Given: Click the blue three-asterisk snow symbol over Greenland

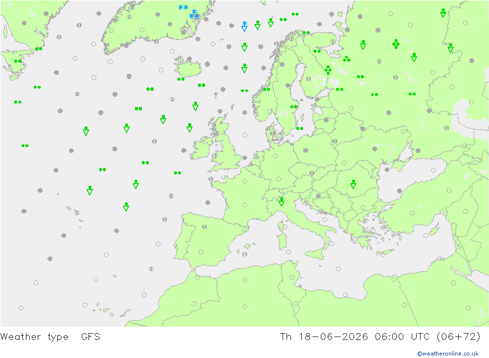Looking at the screenshot, I should 194,14.
